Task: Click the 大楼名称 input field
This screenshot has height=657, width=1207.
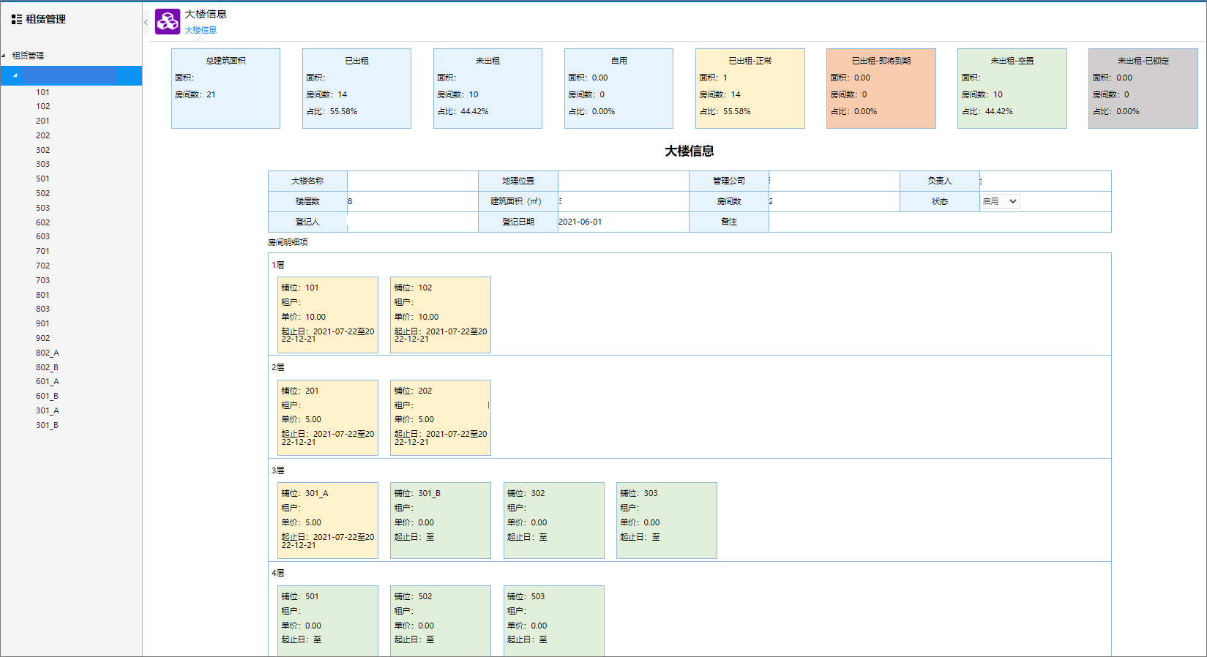Action: (x=413, y=181)
